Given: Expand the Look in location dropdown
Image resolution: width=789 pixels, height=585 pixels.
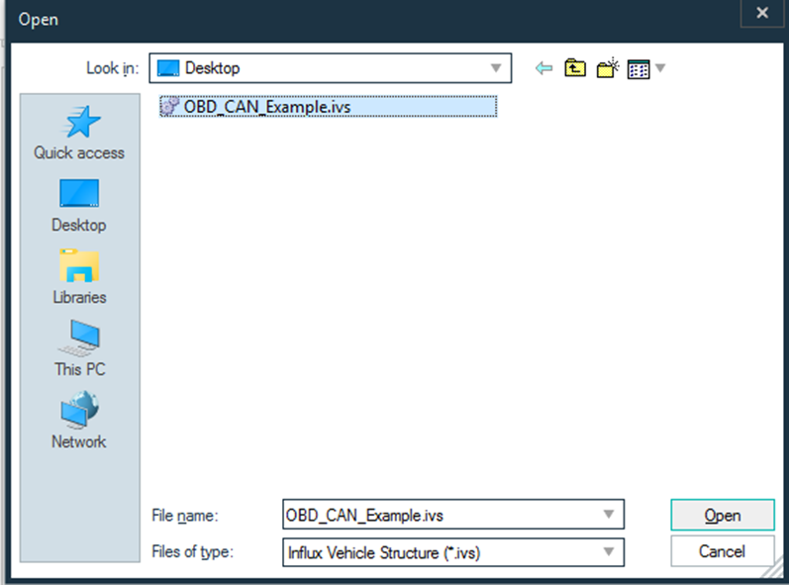Looking at the screenshot, I should coord(496,68).
